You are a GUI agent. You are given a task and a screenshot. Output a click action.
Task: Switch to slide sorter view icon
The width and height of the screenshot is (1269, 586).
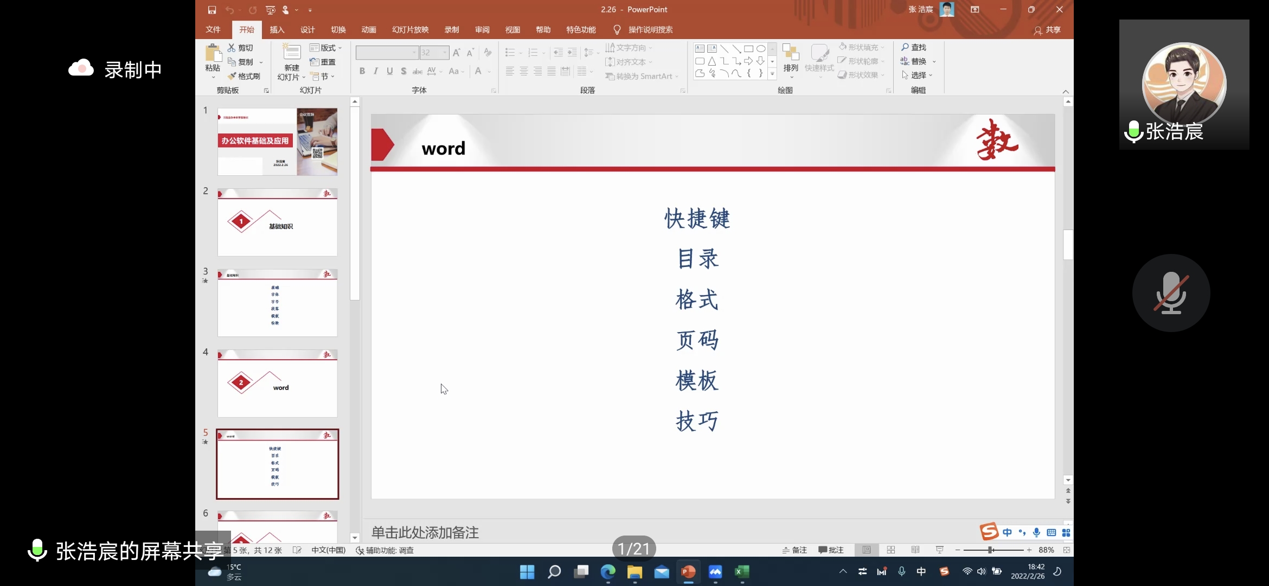pyautogui.click(x=891, y=550)
